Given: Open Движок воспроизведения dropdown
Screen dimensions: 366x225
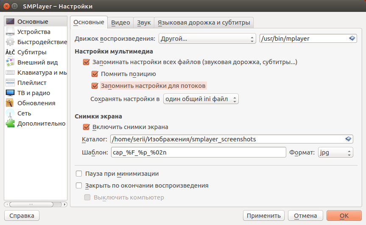Looking at the screenshot, I should coord(207,39).
